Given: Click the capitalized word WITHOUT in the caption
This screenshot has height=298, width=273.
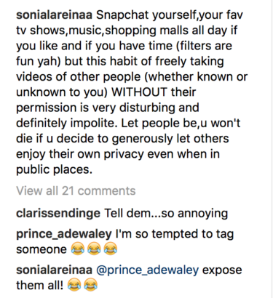Looking at the screenshot, I should pos(139,92).
